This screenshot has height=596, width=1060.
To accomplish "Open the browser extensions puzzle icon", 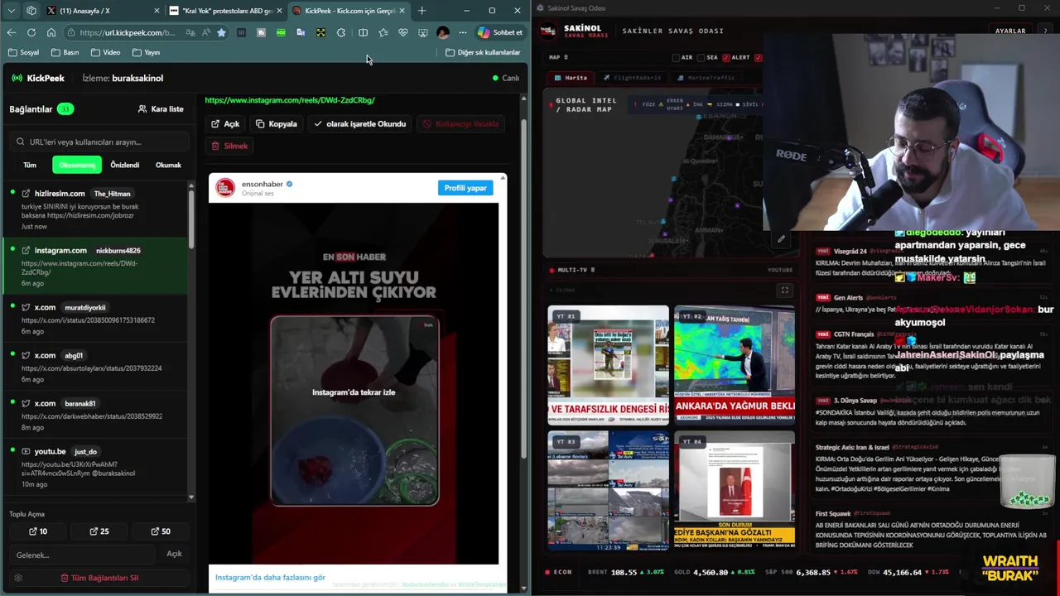I will tap(341, 32).
